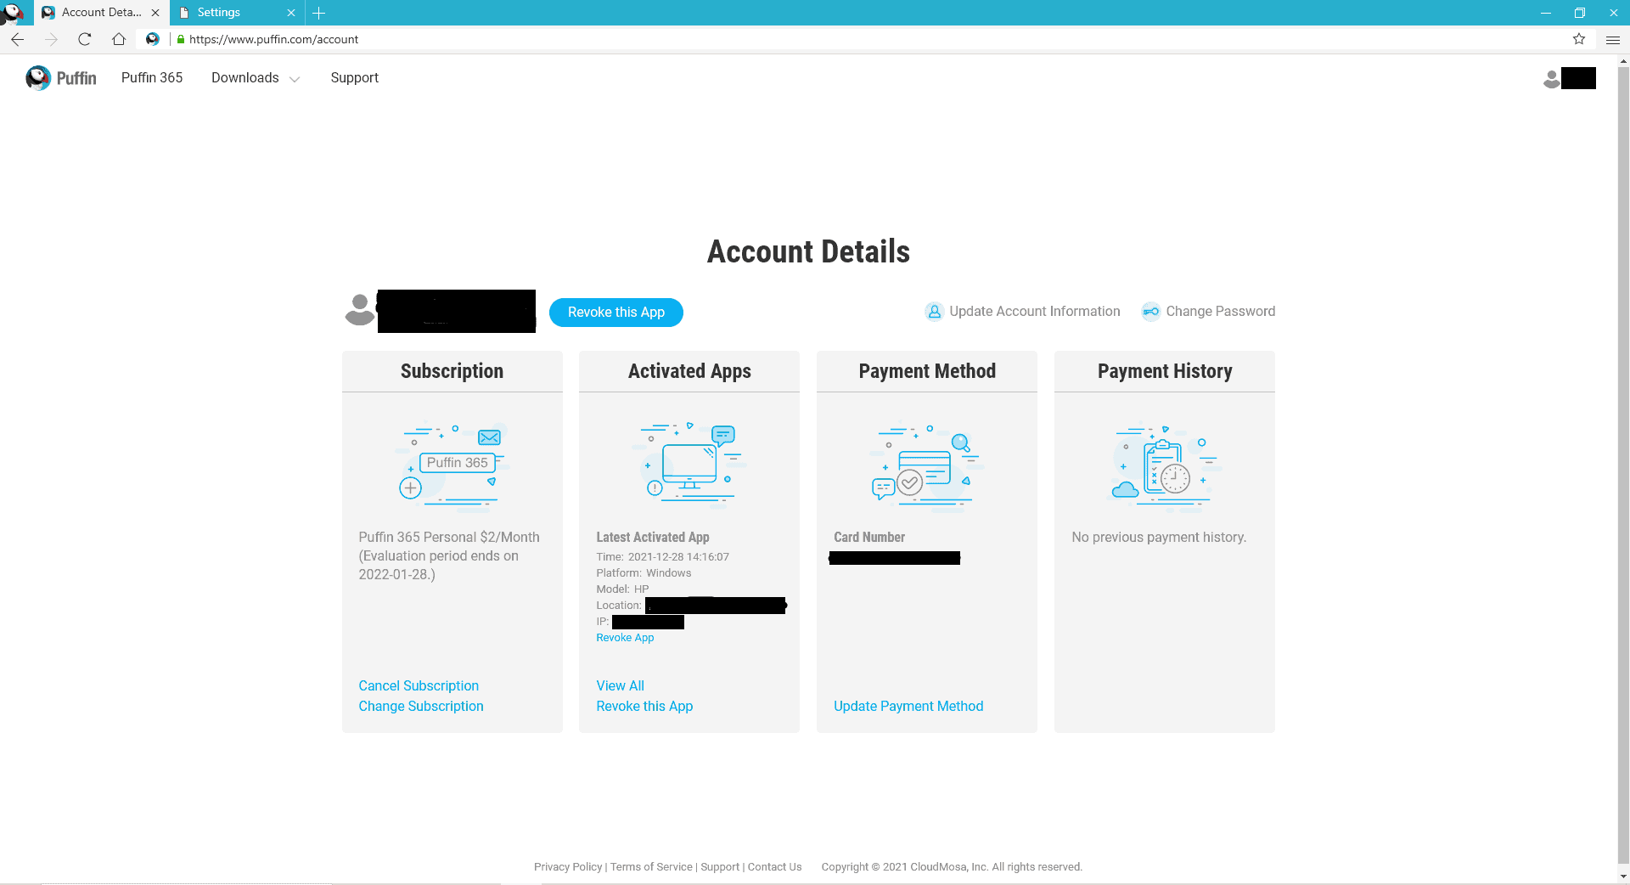
Task: Open the browser home page icon
Action: pyautogui.click(x=119, y=39)
